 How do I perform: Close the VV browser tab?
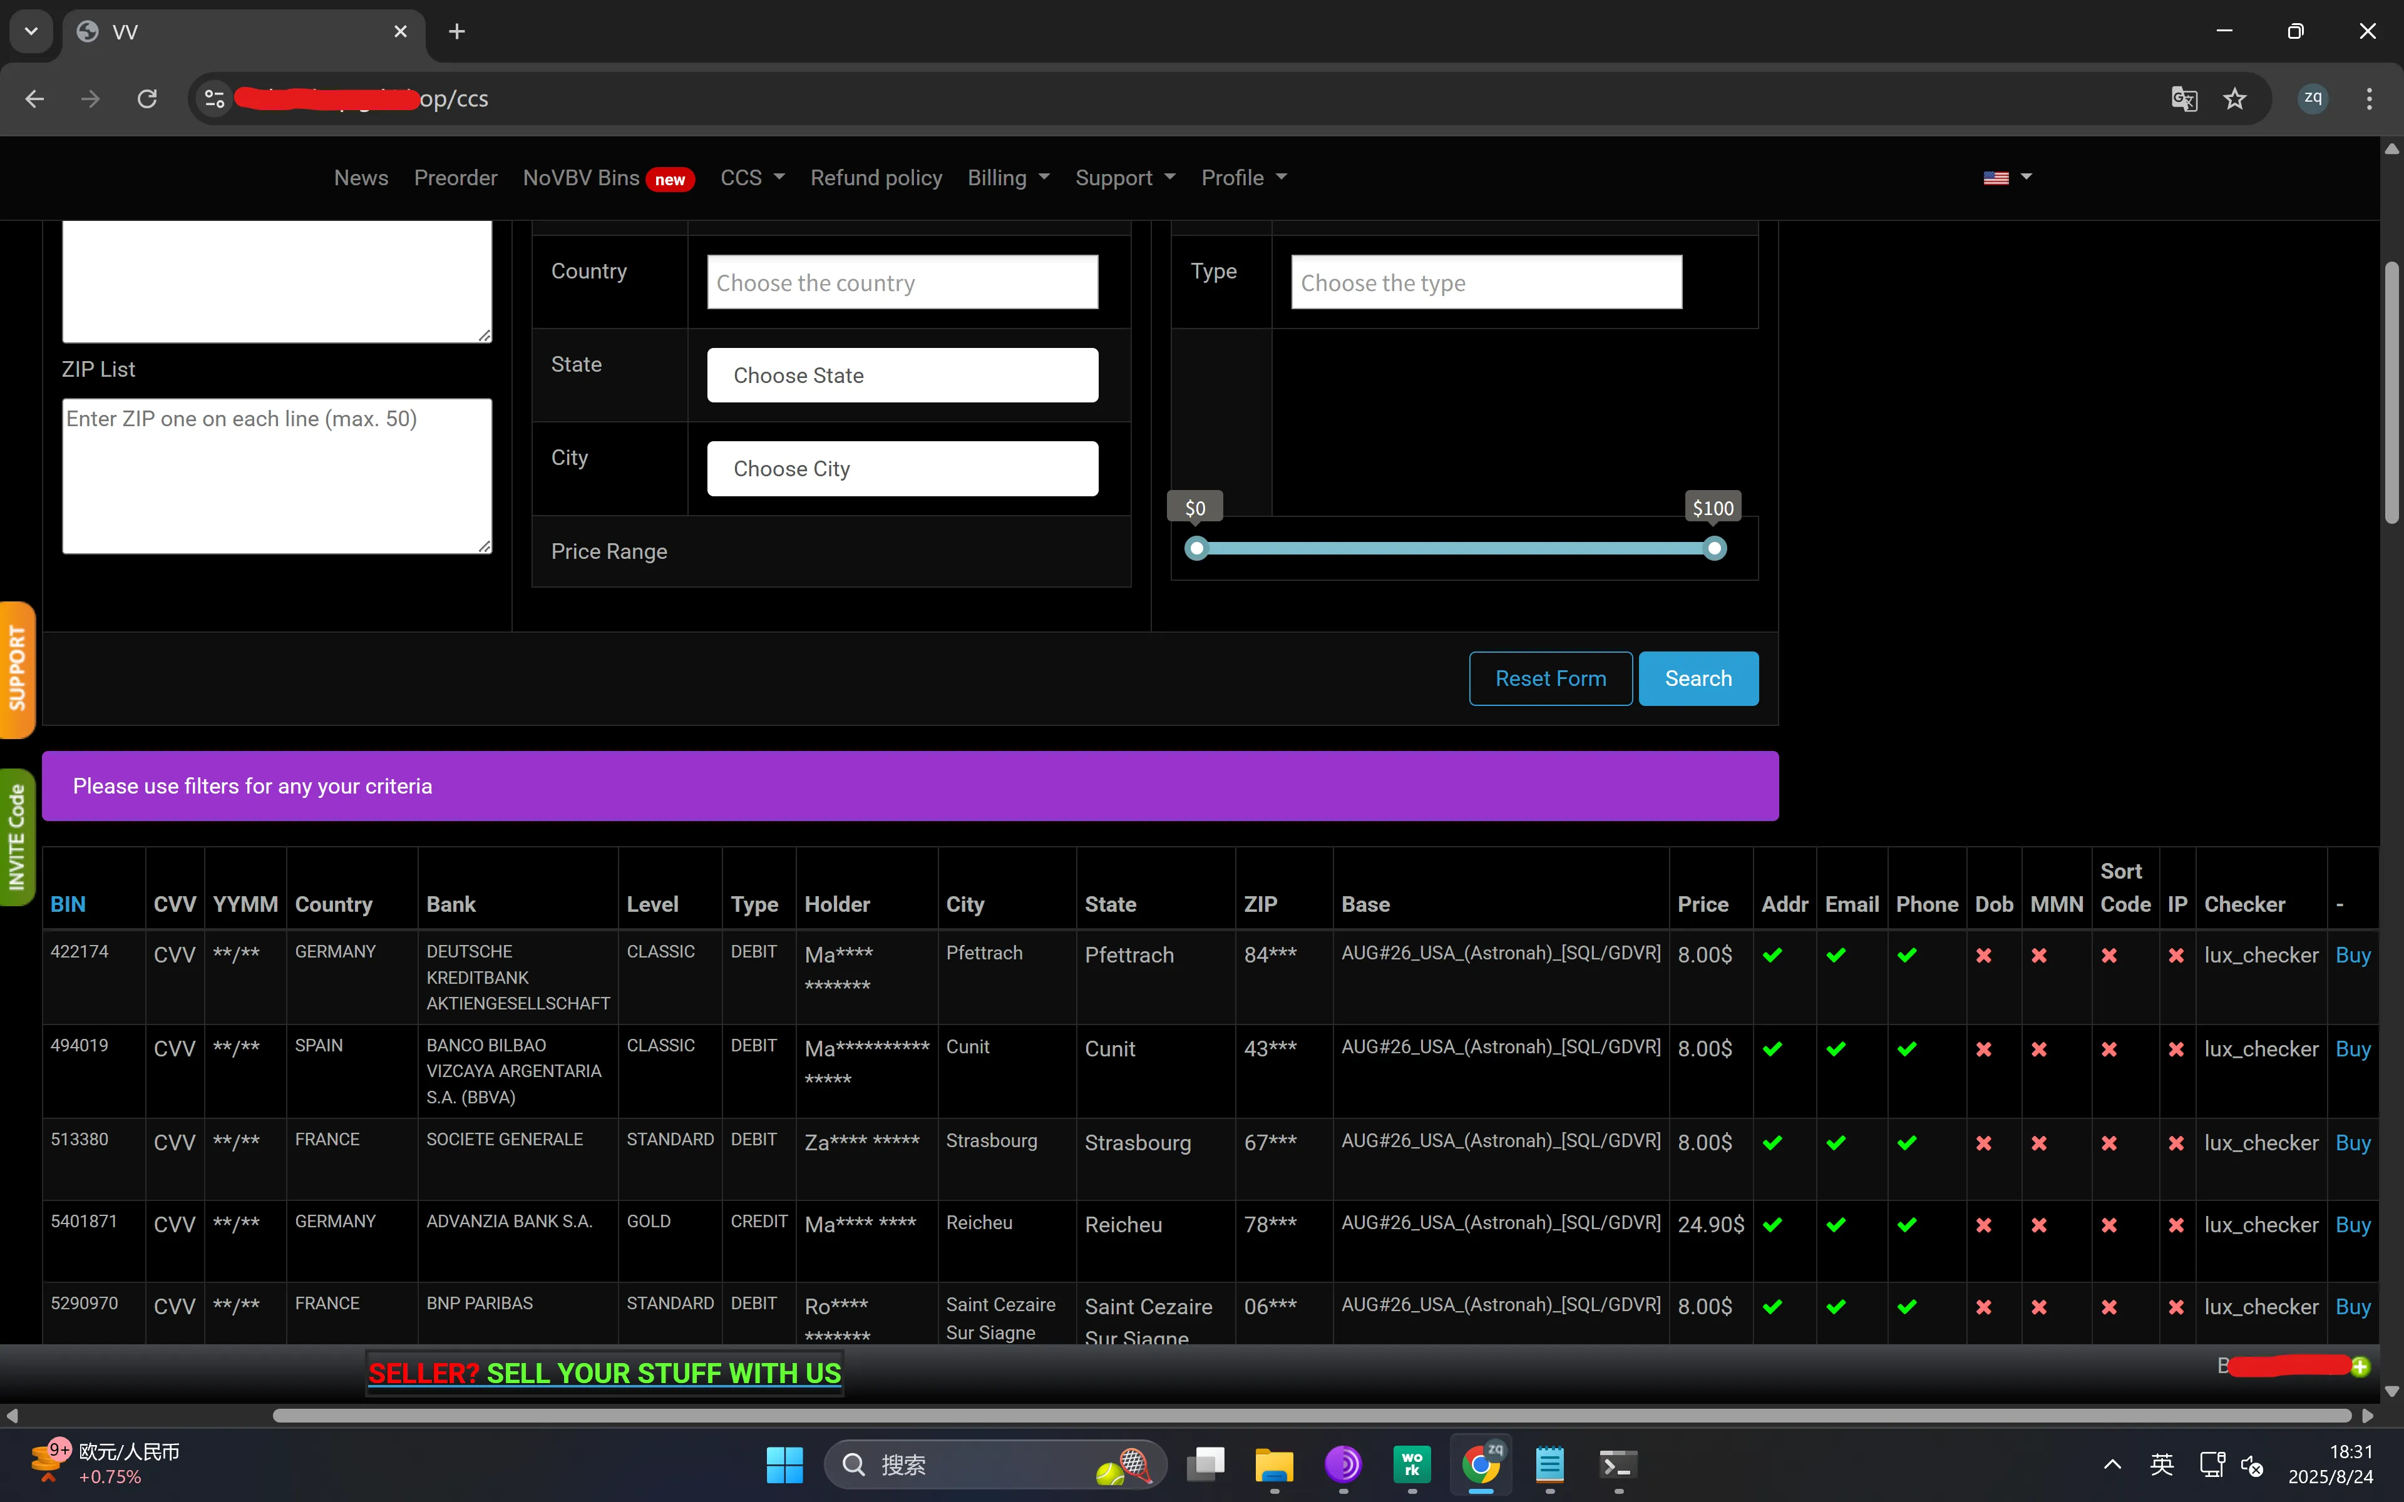tap(400, 31)
